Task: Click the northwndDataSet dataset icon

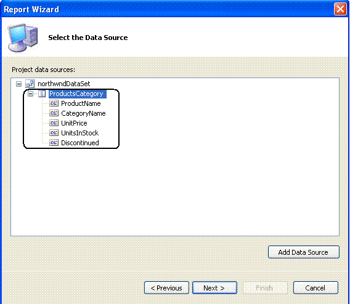Action: pyautogui.click(x=30, y=84)
